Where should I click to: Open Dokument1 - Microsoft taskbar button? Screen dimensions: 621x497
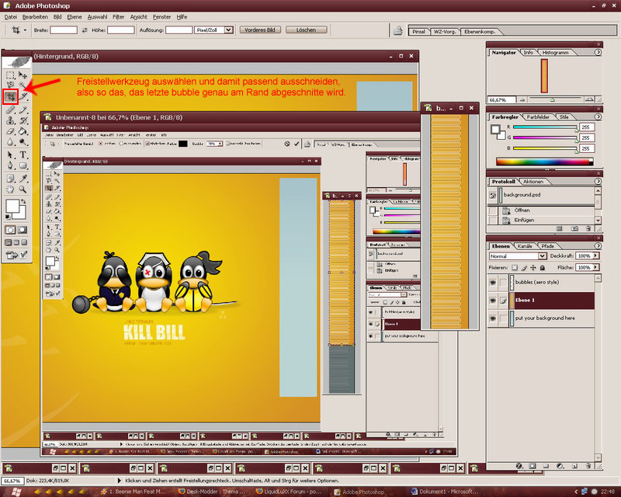pos(444,492)
